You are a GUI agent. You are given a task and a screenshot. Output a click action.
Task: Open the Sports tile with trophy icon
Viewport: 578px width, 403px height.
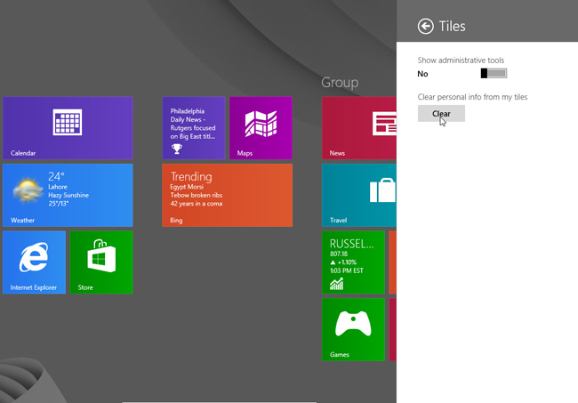pos(193,128)
